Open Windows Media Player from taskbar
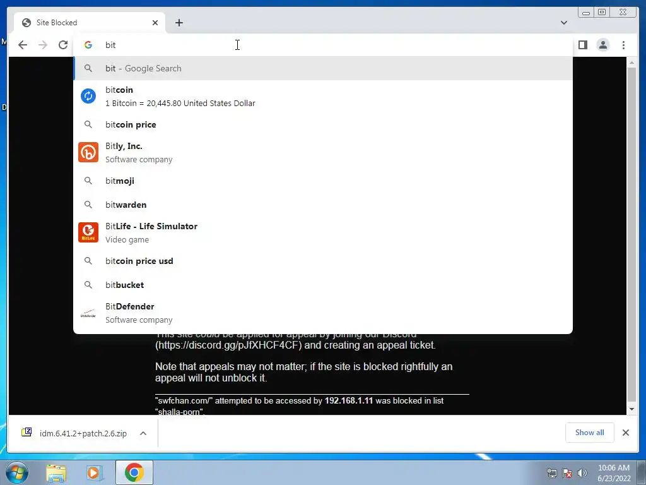The image size is (646, 485). pos(93,473)
